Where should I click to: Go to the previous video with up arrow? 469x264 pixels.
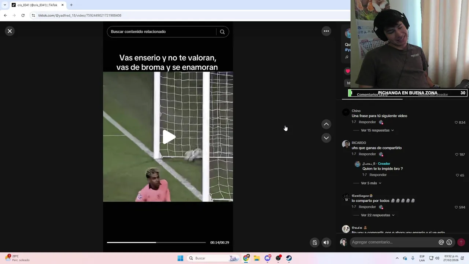tap(326, 124)
